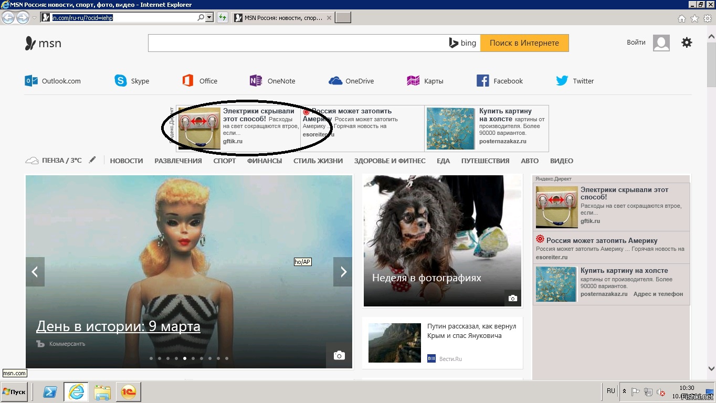Open the favorites star icon
This screenshot has height=403, width=716.
click(694, 18)
